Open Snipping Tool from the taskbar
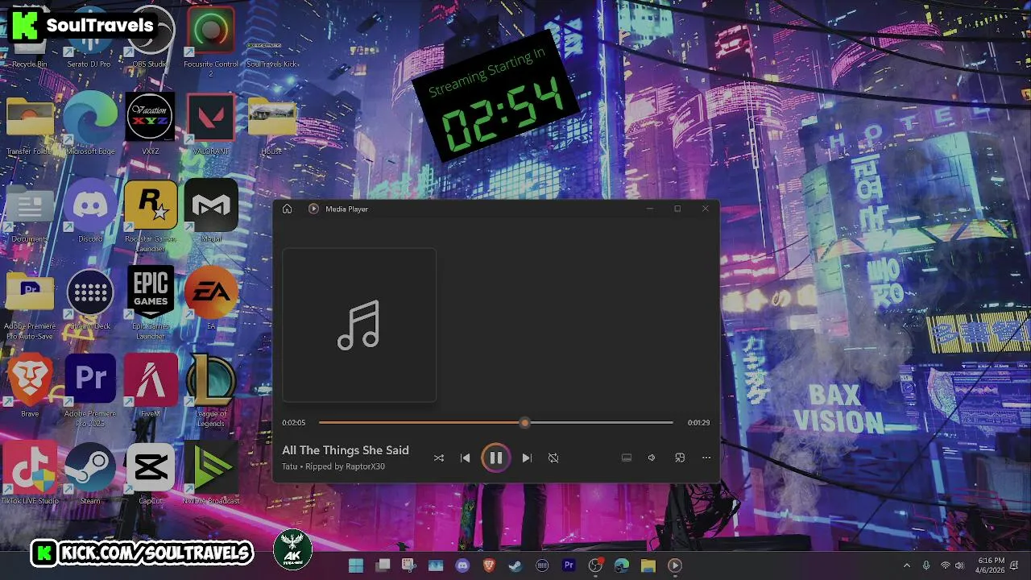This screenshot has height=580, width=1031. click(x=409, y=565)
